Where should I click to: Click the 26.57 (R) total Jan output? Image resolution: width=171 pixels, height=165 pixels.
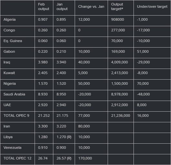pos(64,158)
